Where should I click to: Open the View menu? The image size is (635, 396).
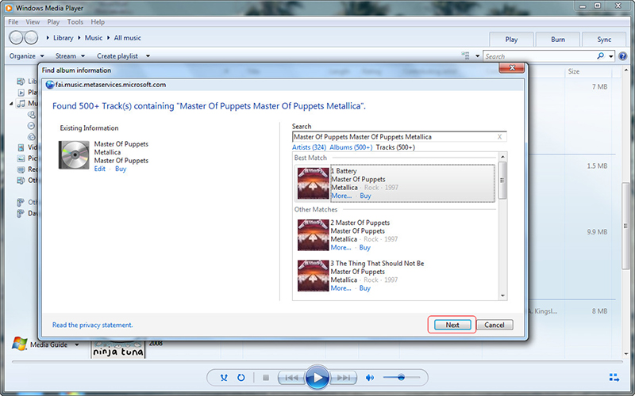[33, 22]
